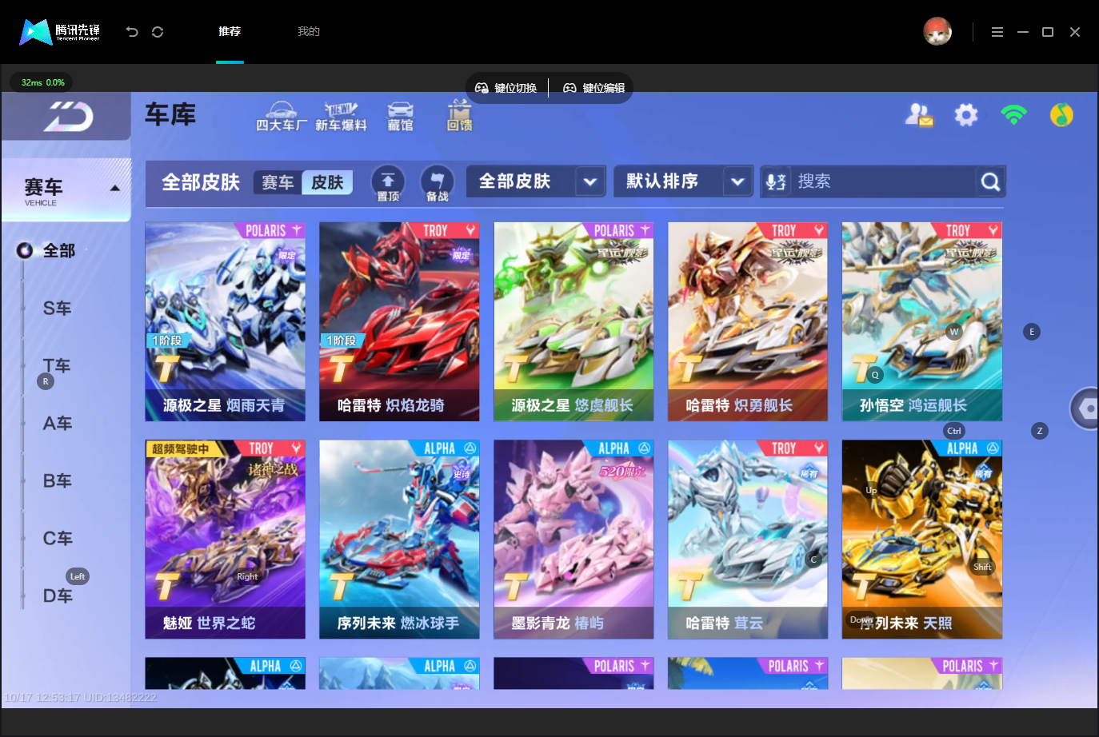Open the hamburger menu in title bar
The height and width of the screenshot is (737, 1099).
click(x=997, y=32)
